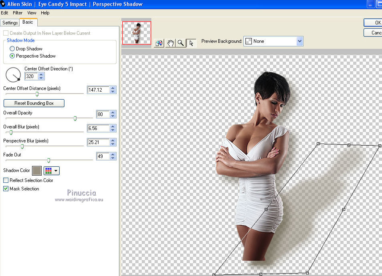Select the arrow pointer tool
Image resolution: width=382 pixels, height=276 pixels.
(191, 43)
